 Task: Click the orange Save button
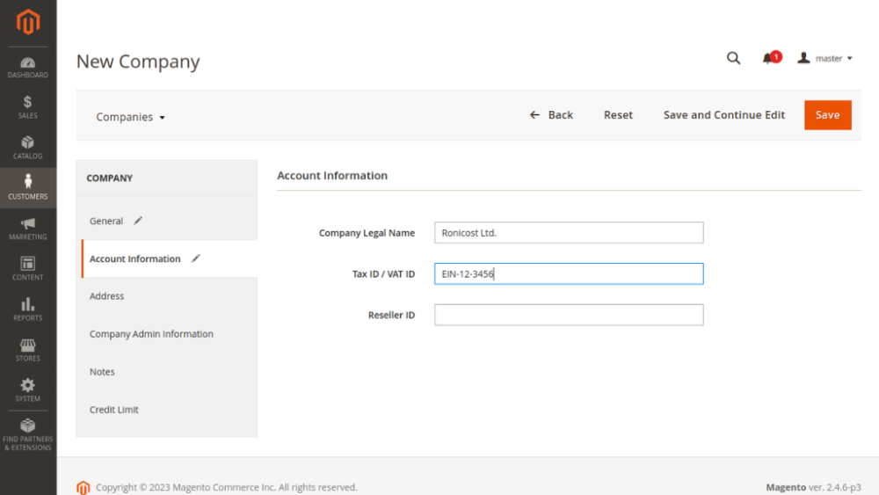(827, 115)
